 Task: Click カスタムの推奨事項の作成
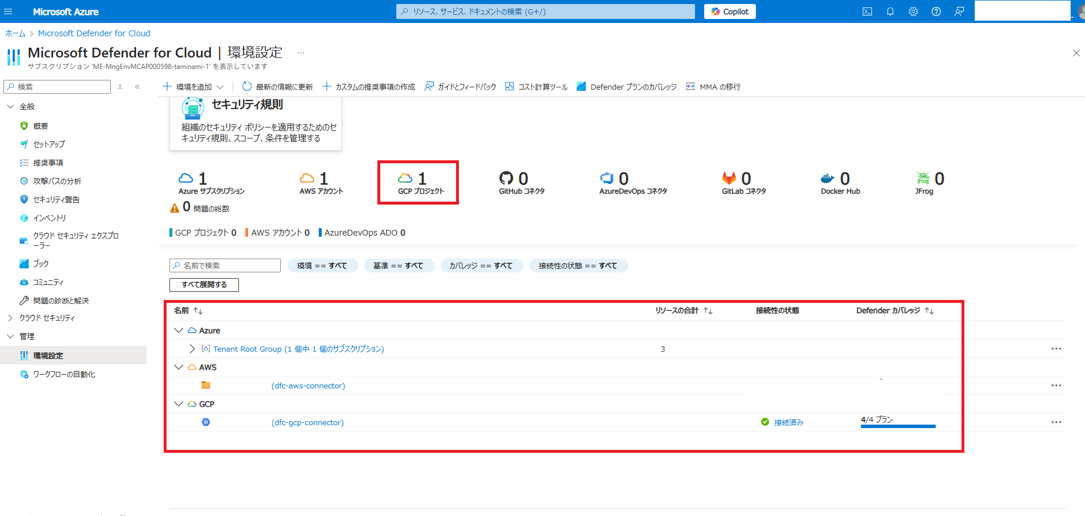pyautogui.click(x=369, y=87)
